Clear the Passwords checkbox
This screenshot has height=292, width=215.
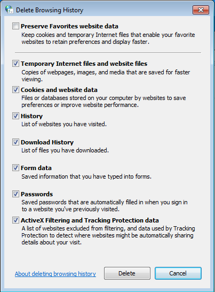(15, 194)
